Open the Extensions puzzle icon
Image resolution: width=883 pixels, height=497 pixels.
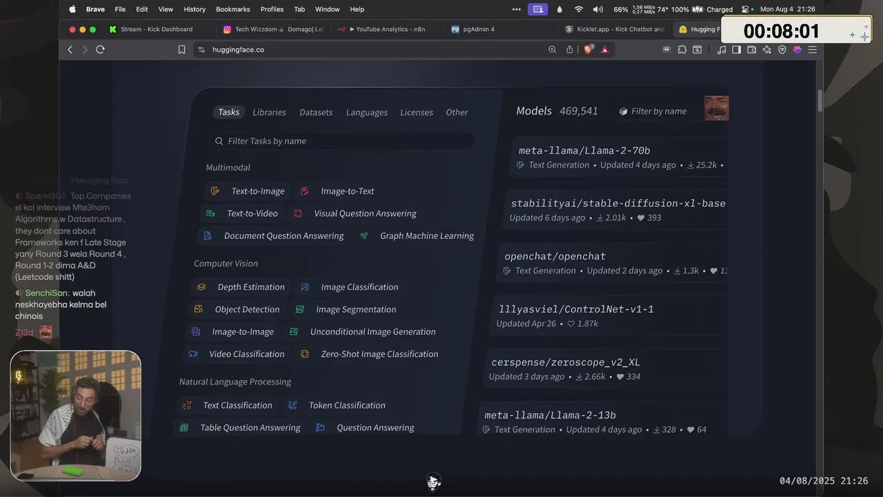(682, 50)
